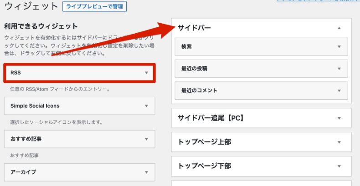
Task: Expand the おすすめ記事 widget arrow
Action: 146,139
